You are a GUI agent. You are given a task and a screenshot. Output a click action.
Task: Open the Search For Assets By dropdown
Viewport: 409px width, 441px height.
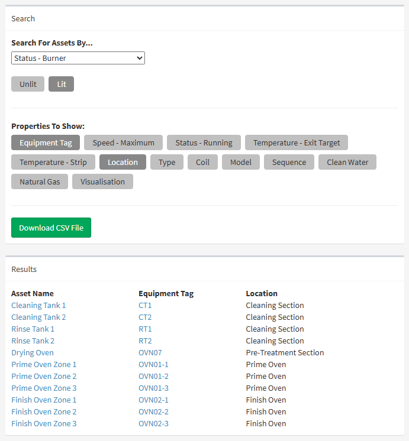coord(78,58)
